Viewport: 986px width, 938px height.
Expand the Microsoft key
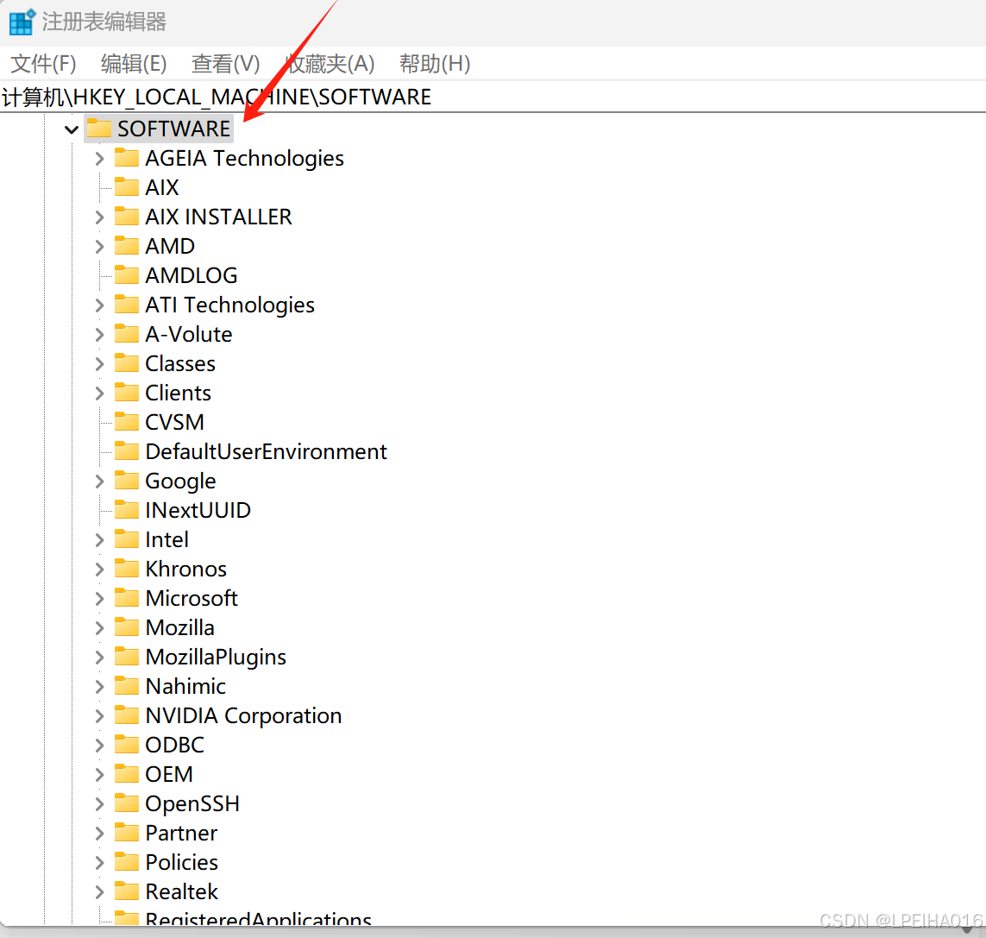pos(99,598)
